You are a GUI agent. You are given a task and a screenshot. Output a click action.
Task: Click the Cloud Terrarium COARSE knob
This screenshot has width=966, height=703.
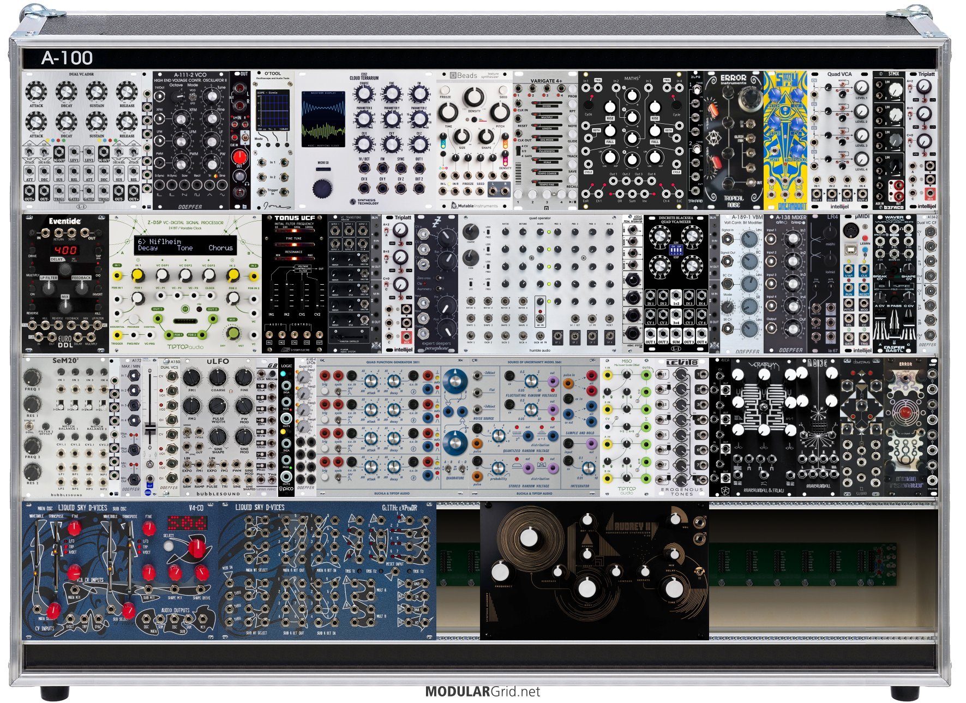pyautogui.click(x=364, y=95)
